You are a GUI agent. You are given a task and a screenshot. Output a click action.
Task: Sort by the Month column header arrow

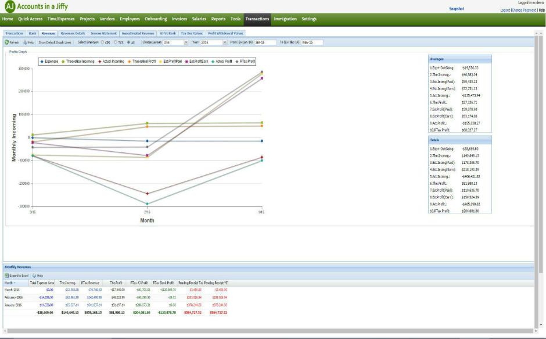tap(15, 283)
